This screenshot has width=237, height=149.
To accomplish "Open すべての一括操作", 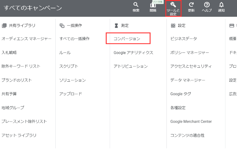I will [x=74, y=39].
